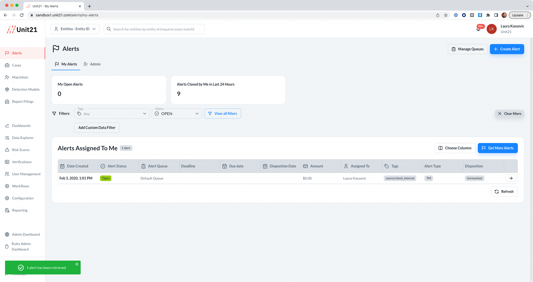Click Add Custom Data Filter
The image size is (533, 282).
97,128
